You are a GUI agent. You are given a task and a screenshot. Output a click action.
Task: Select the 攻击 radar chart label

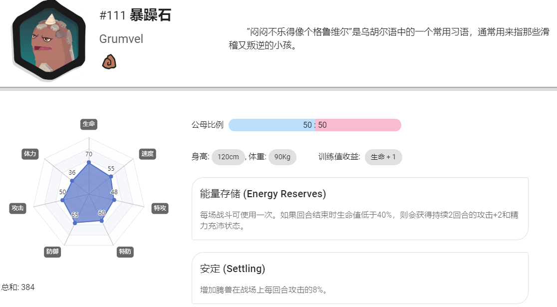18,208
